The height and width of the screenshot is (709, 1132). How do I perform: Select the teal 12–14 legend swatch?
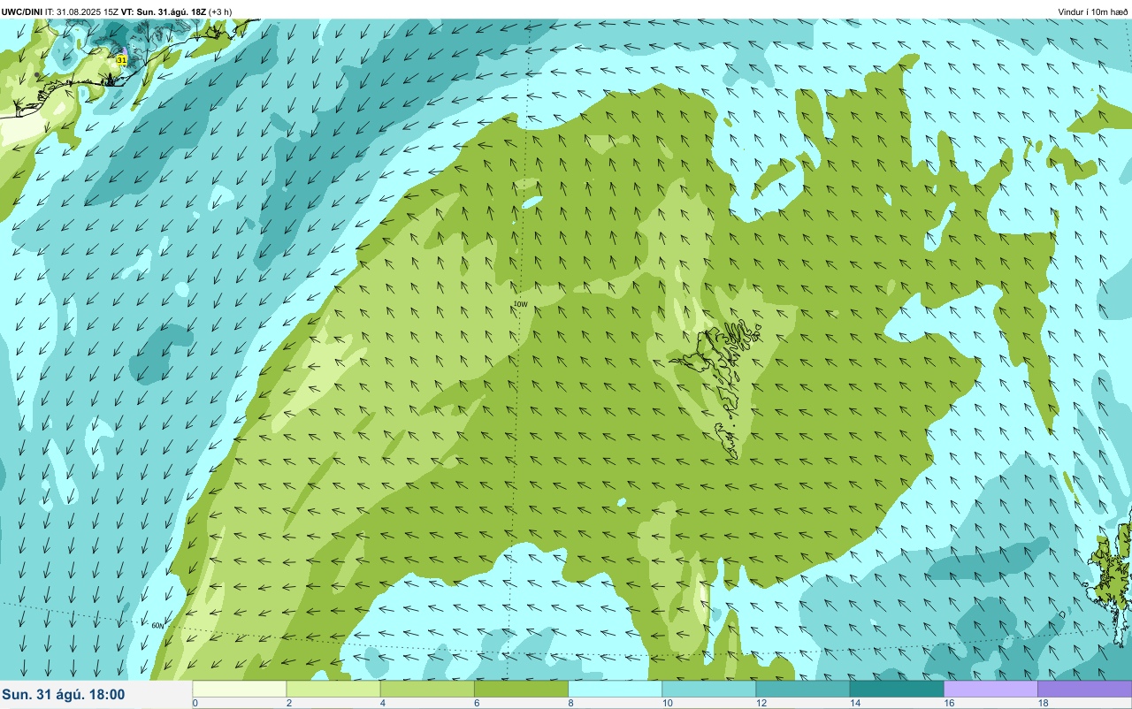coord(803,689)
